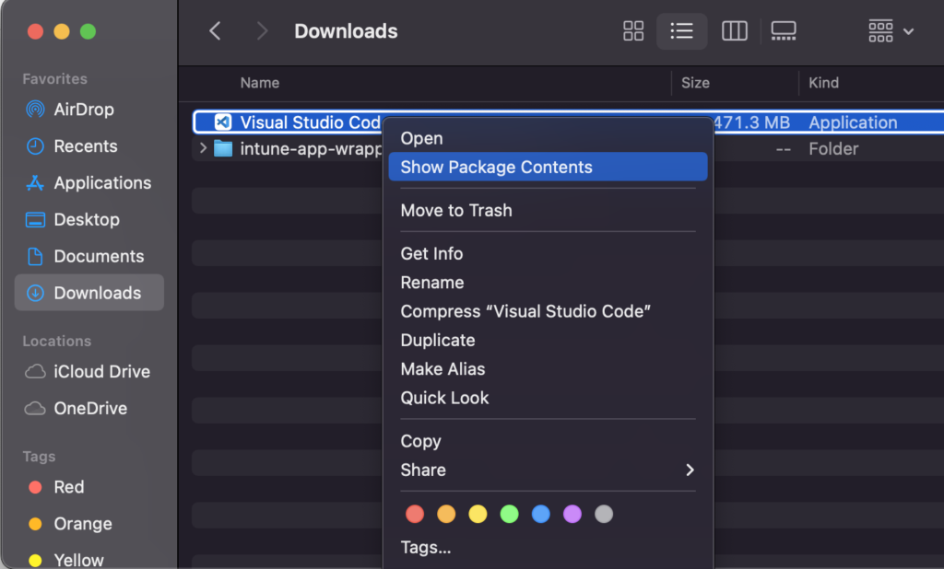Minimize the Finder window with yellow button
The height and width of the screenshot is (569, 944).
tap(62, 31)
